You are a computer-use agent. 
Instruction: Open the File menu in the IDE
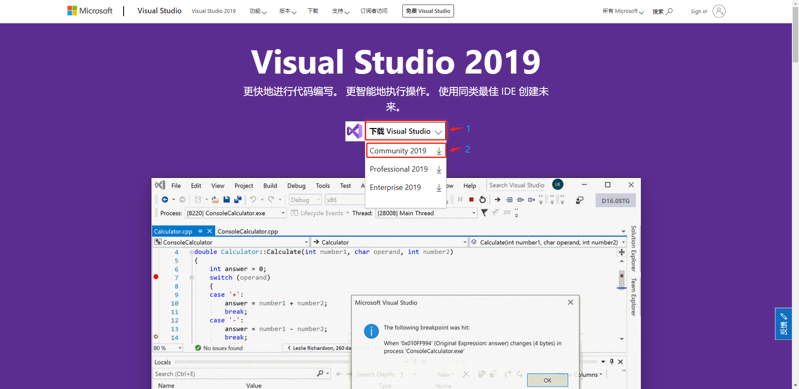click(x=176, y=186)
